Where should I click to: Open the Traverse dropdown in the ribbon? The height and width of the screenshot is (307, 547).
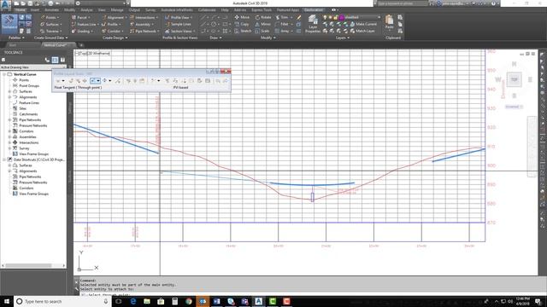pyautogui.click(x=51, y=32)
